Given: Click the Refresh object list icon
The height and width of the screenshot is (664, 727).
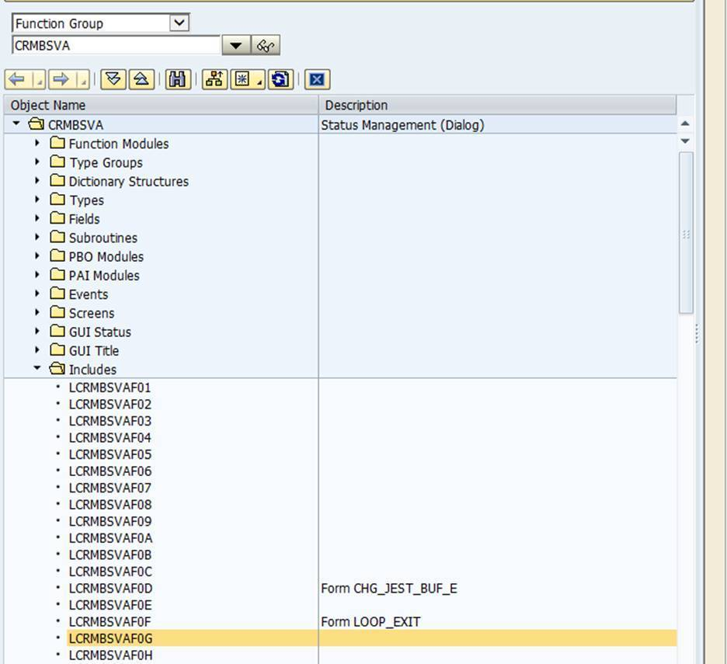Looking at the screenshot, I should coord(280,80).
